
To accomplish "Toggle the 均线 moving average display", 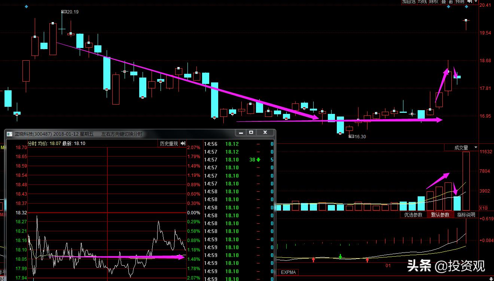I will tap(422, 2).
